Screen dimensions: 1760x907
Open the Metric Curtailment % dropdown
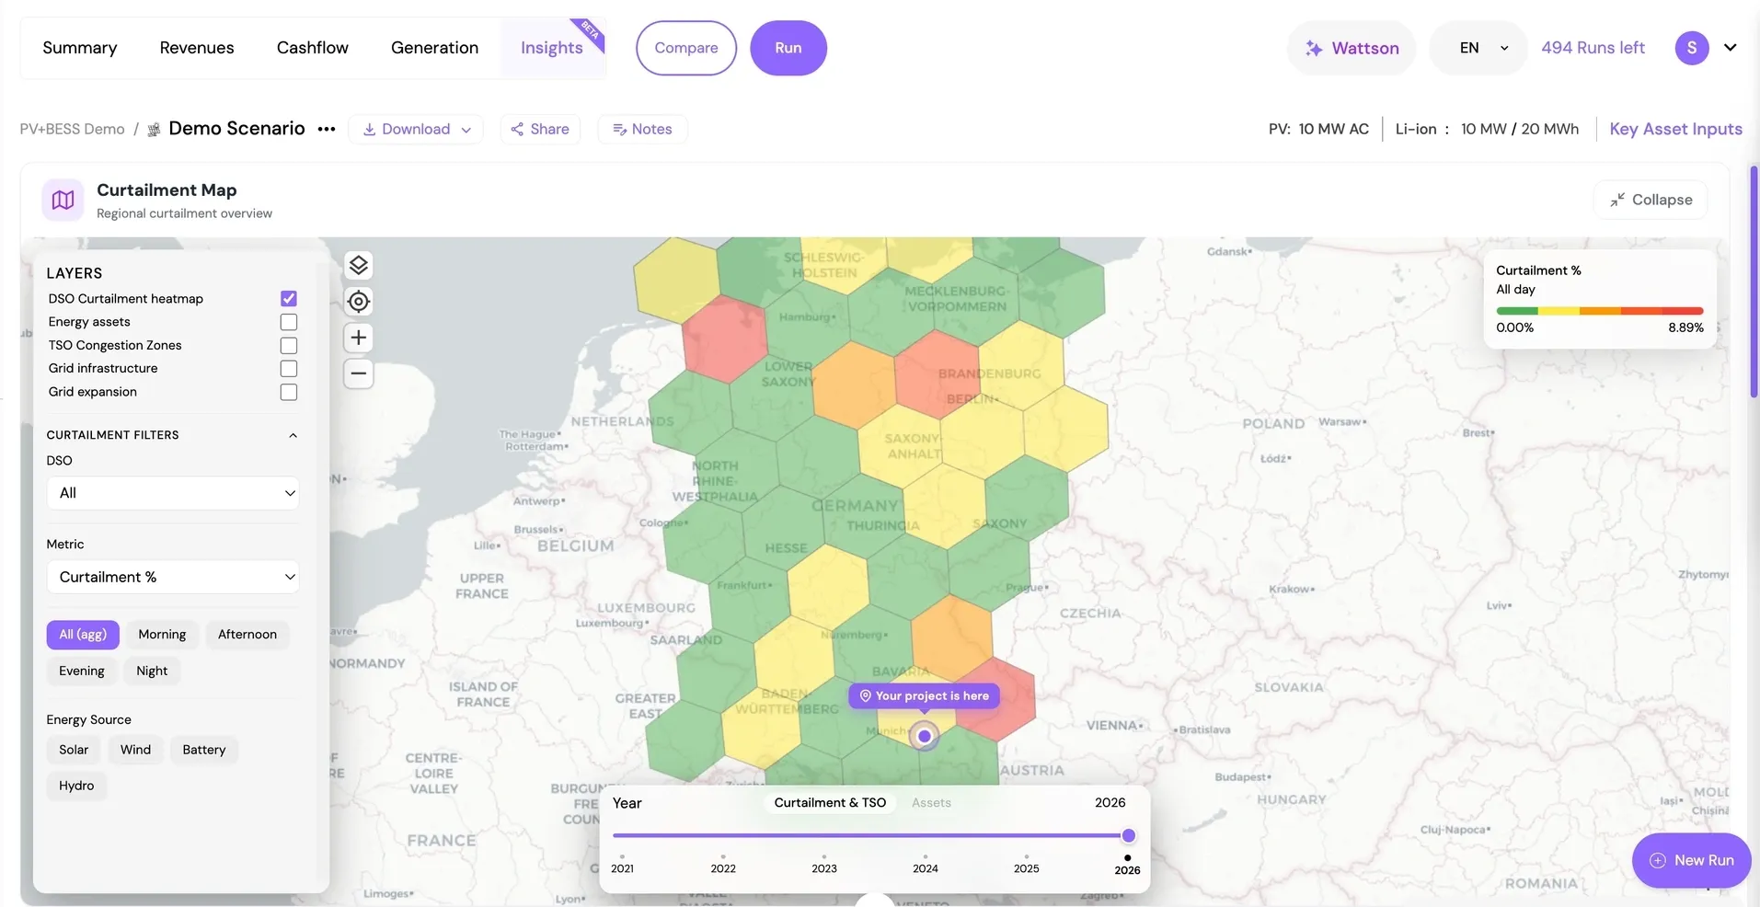173,577
